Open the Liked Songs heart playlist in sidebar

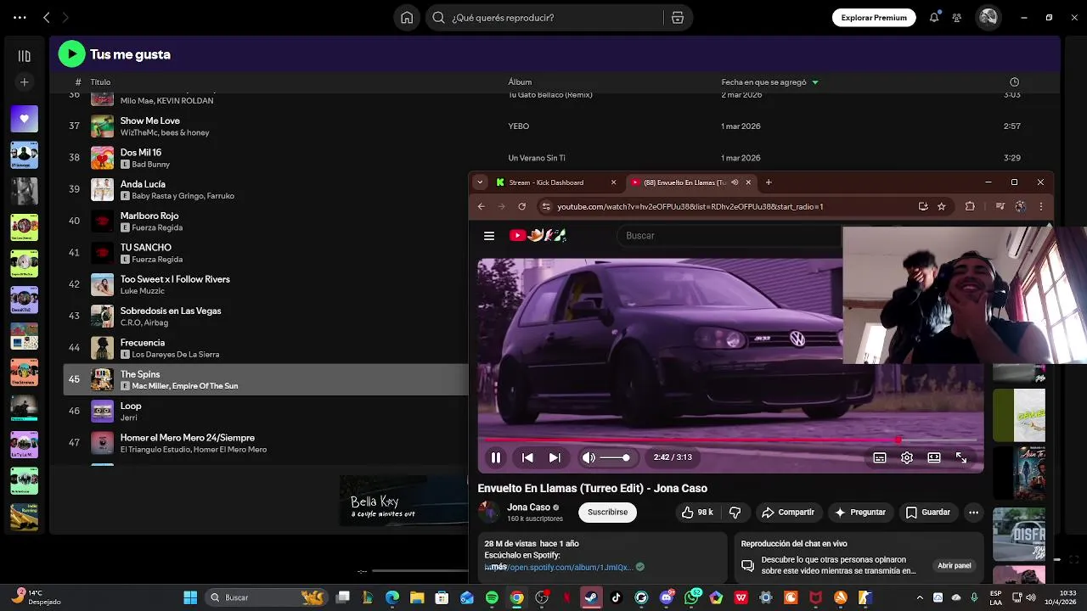(24, 119)
